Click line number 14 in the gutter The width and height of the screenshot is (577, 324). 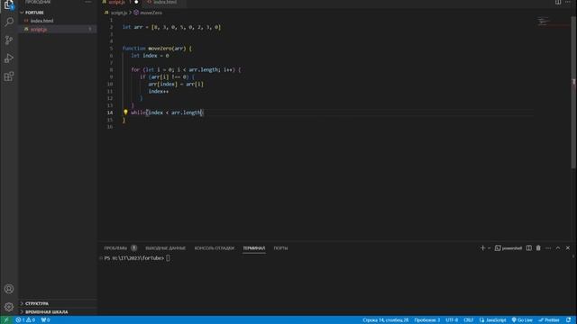(x=110, y=112)
